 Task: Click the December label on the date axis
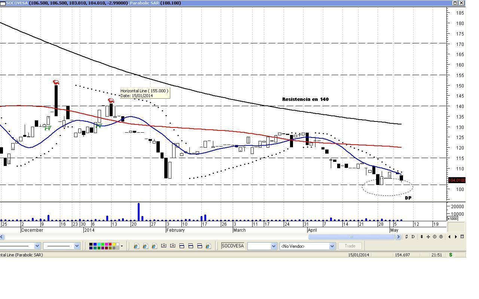coord(33,230)
